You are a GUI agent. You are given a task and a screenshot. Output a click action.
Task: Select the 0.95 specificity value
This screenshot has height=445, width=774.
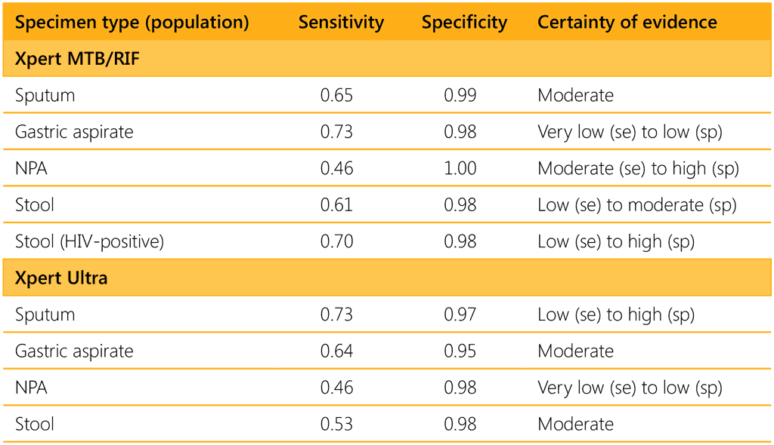click(460, 351)
